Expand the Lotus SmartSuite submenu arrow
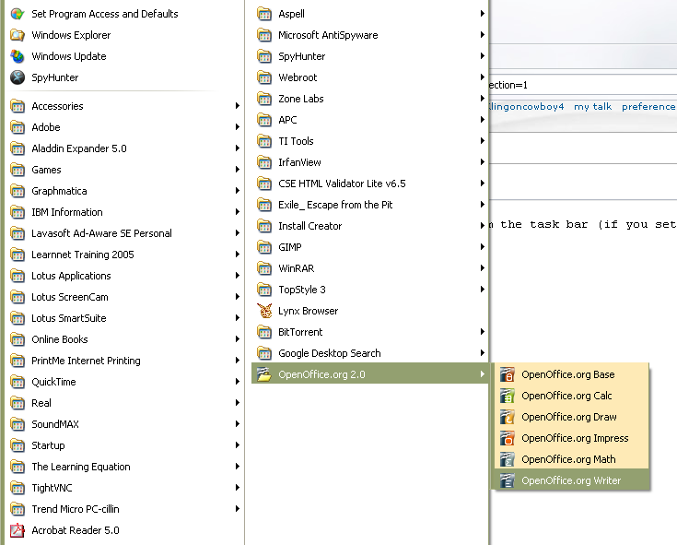Viewport: 677px width, 545px height. 237,317
